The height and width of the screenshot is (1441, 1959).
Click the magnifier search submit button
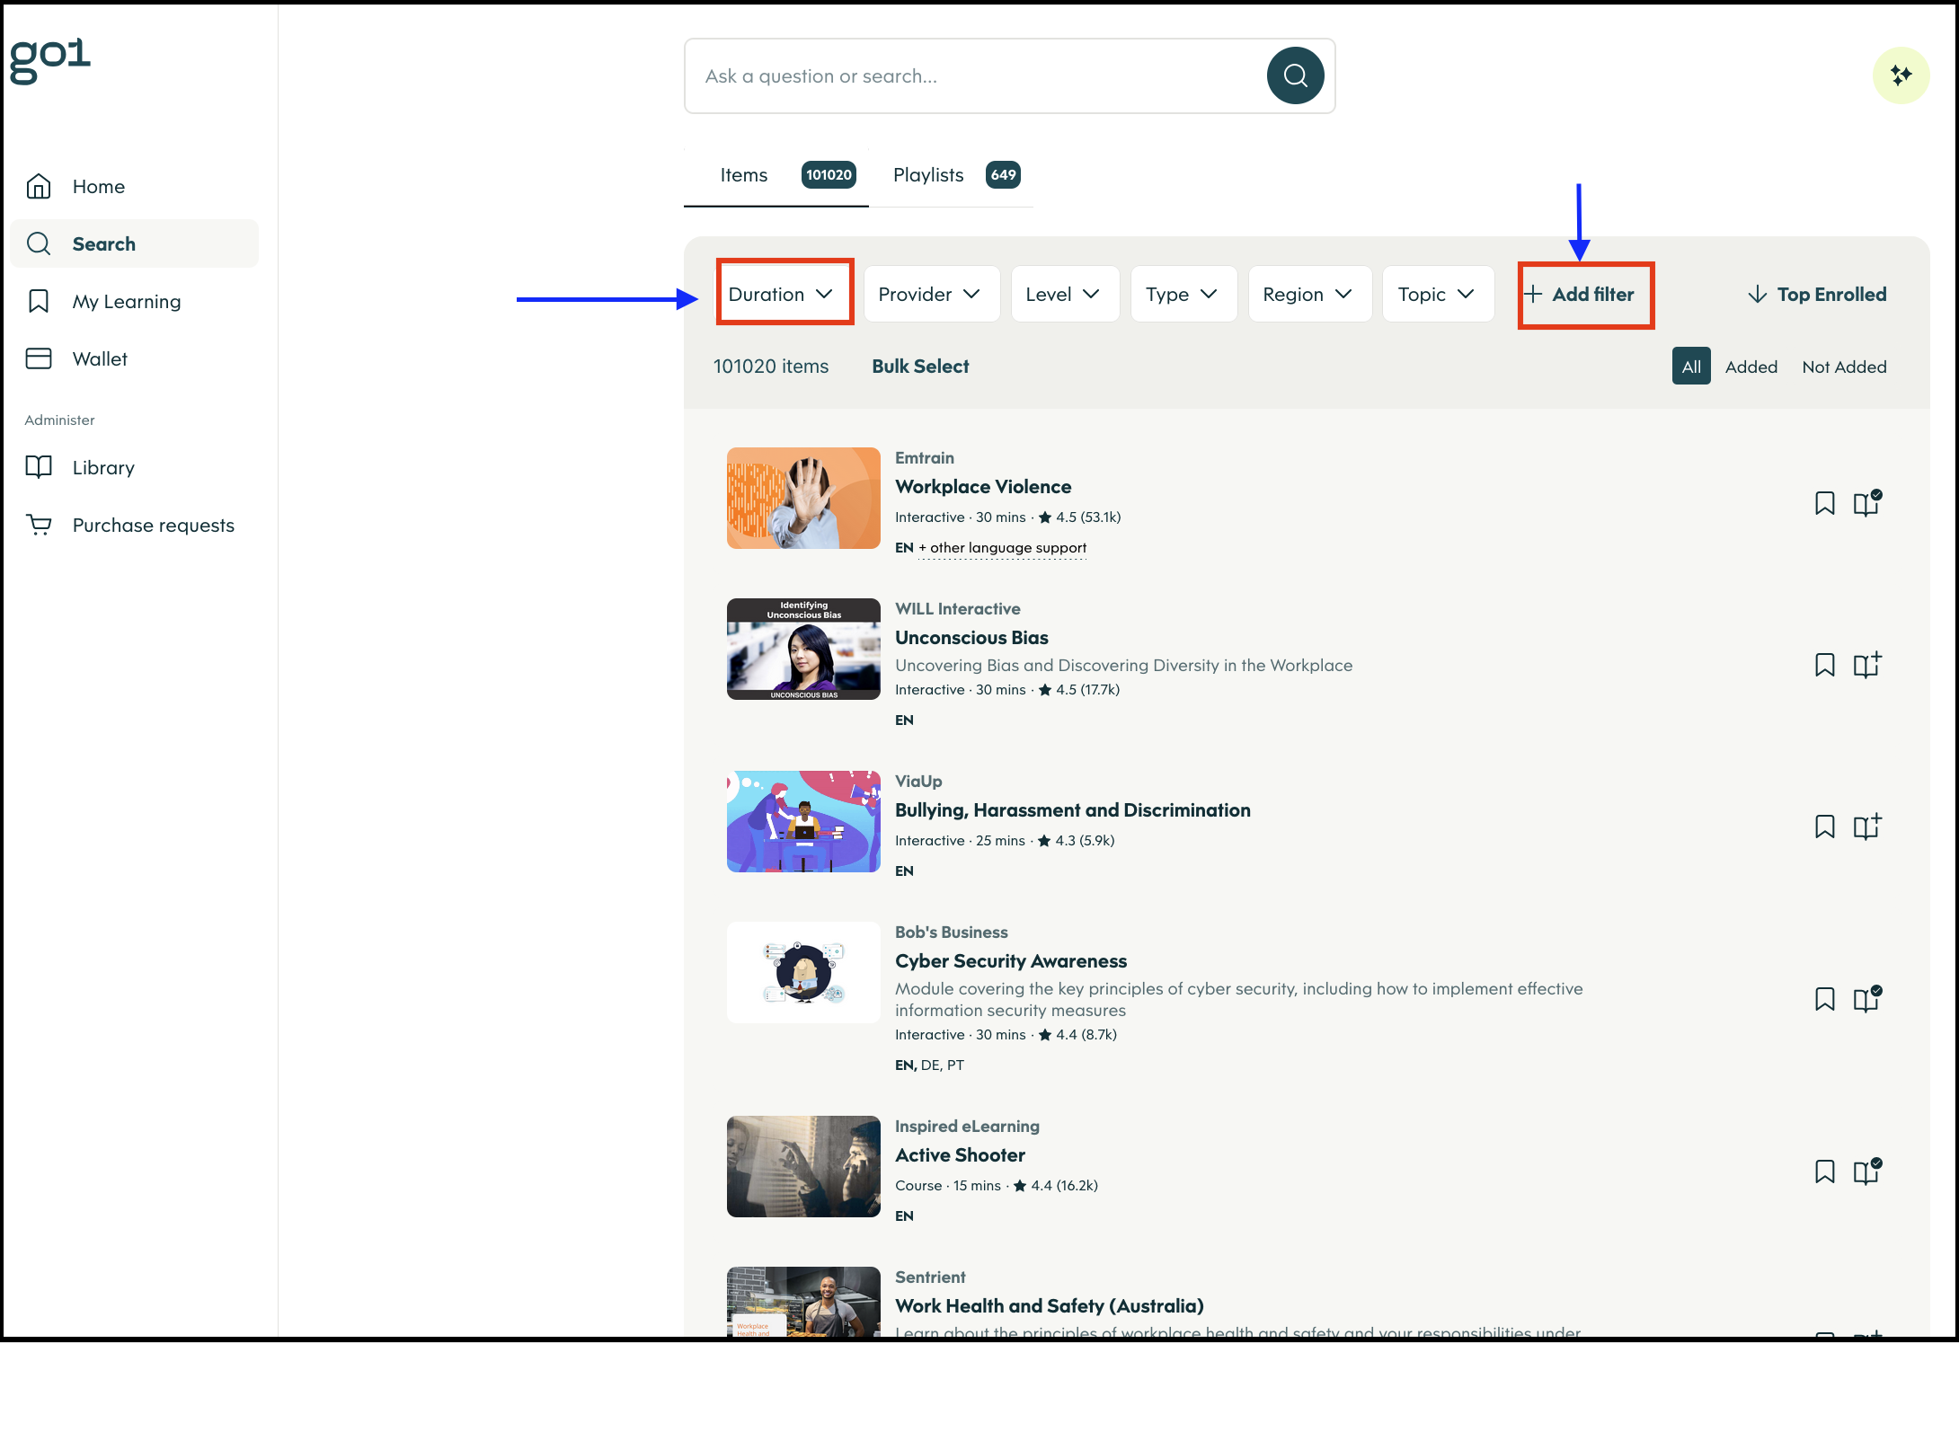[x=1295, y=75]
